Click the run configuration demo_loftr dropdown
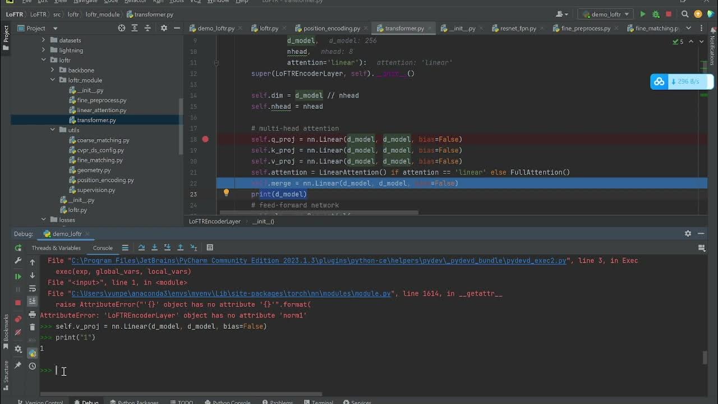This screenshot has height=404, width=718. point(606,14)
